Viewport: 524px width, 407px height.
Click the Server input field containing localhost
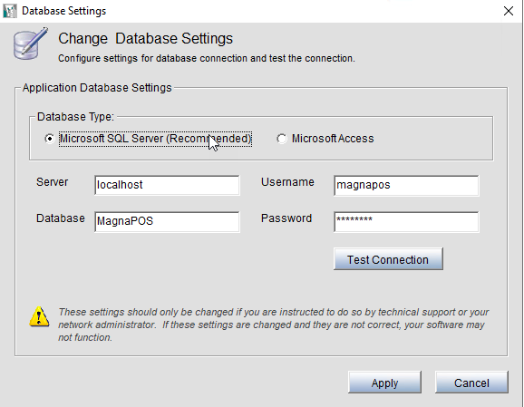(167, 185)
